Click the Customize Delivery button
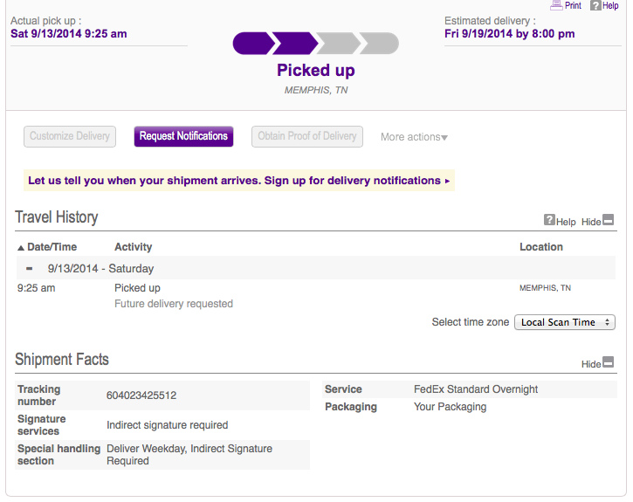 pos(70,136)
